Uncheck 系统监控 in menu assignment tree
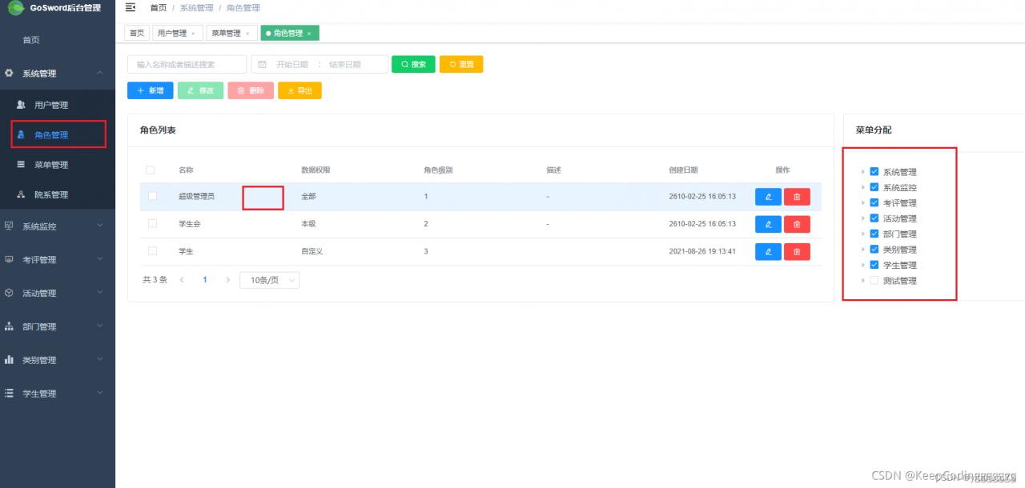This screenshot has width=1025, height=488. tap(874, 187)
